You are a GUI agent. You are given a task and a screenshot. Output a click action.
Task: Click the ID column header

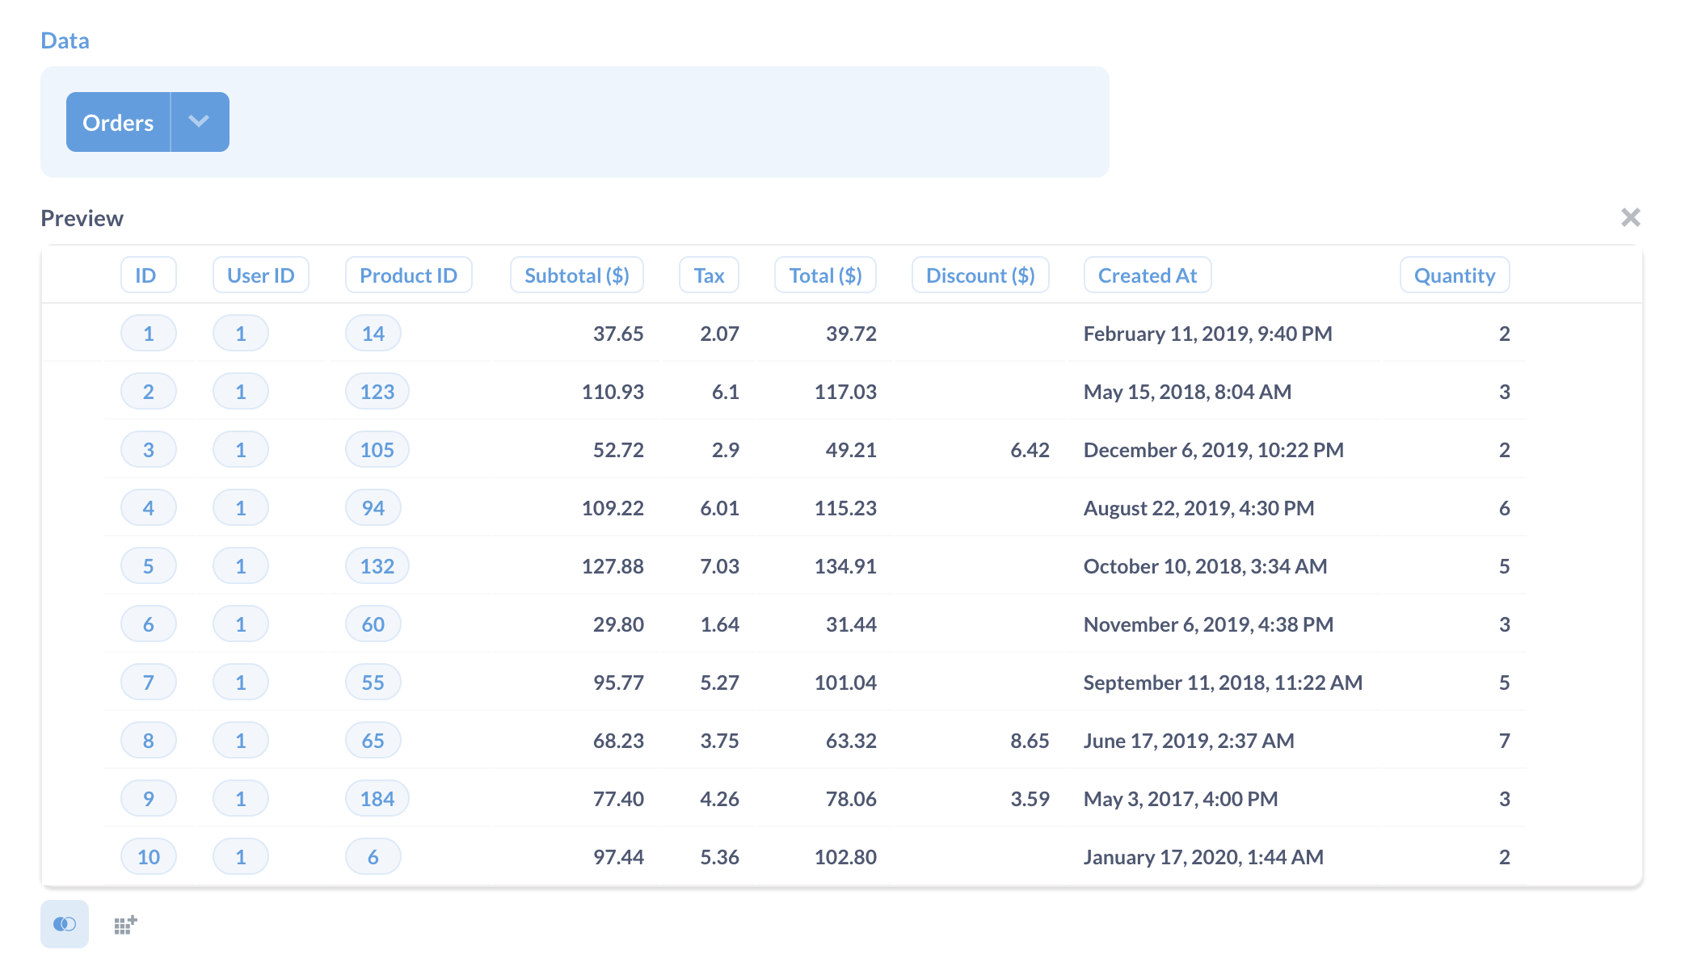tap(145, 275)
